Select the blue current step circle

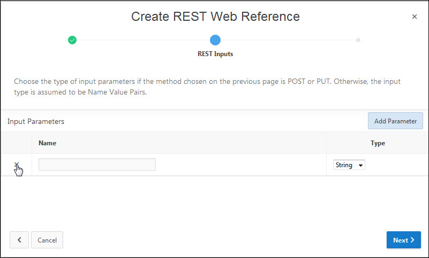[x=215, y=40]
